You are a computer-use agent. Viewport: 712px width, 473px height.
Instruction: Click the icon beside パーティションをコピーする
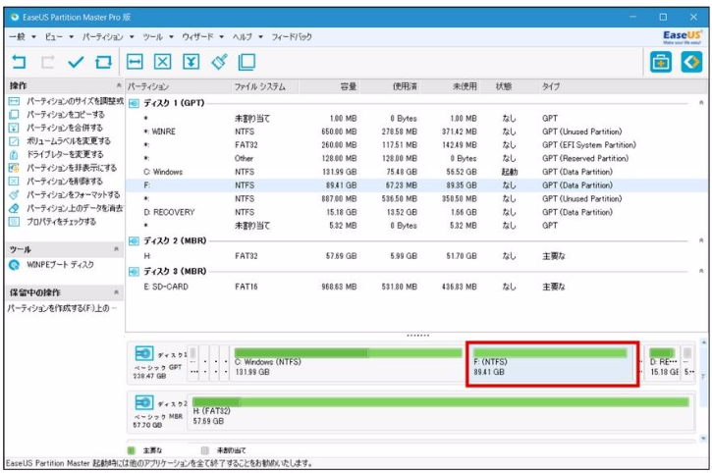(x=14, y=115)
